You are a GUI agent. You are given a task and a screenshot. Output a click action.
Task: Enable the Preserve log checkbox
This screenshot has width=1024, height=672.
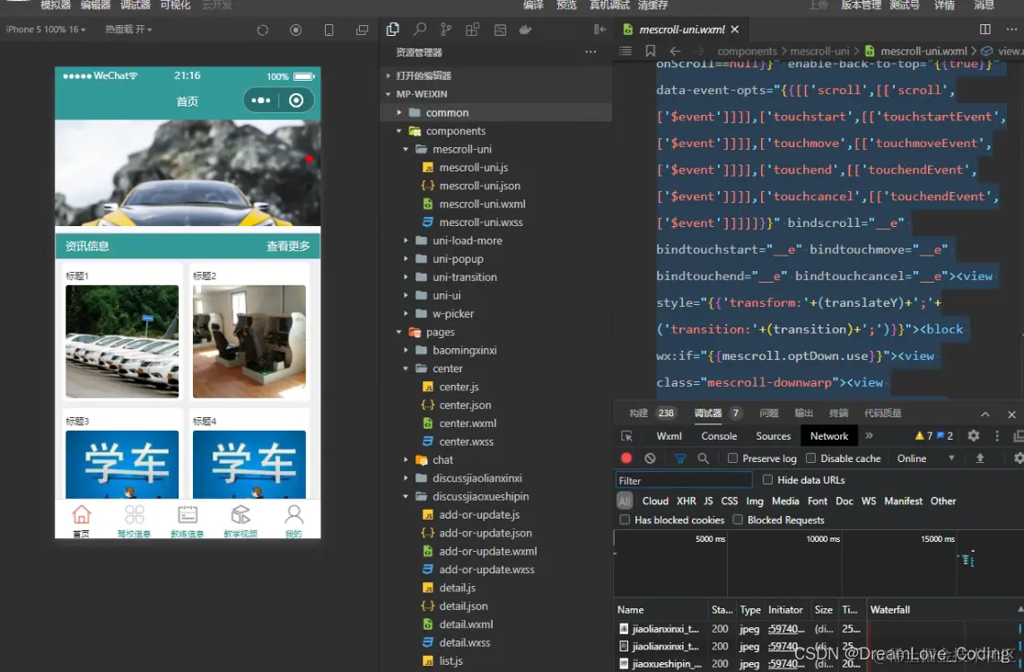tap(732, 458)
